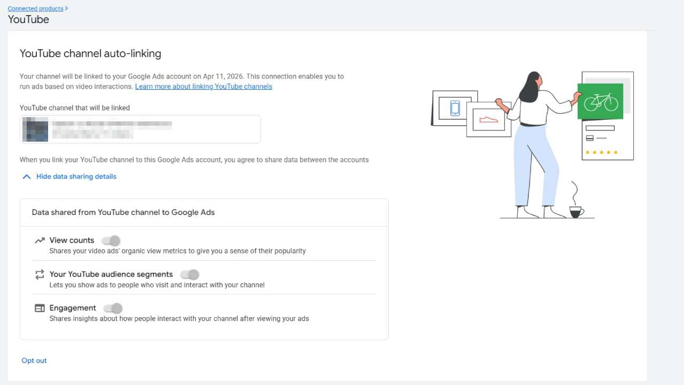Click the green bicycle card in illustration
The image size is (684, 385).
601,102
